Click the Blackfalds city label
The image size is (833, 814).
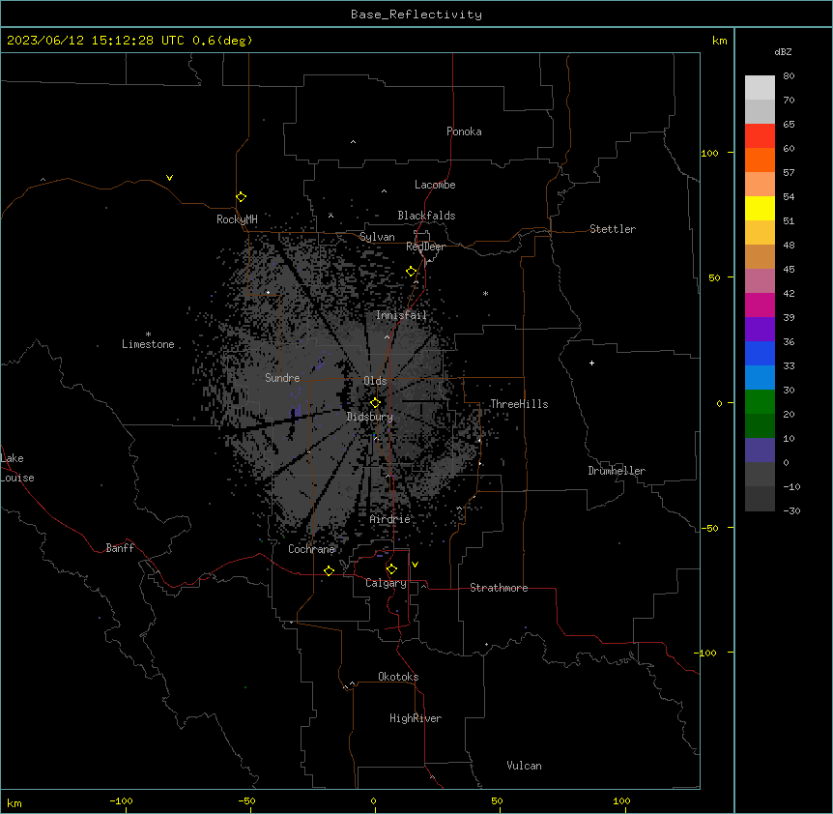coord(426,216)
